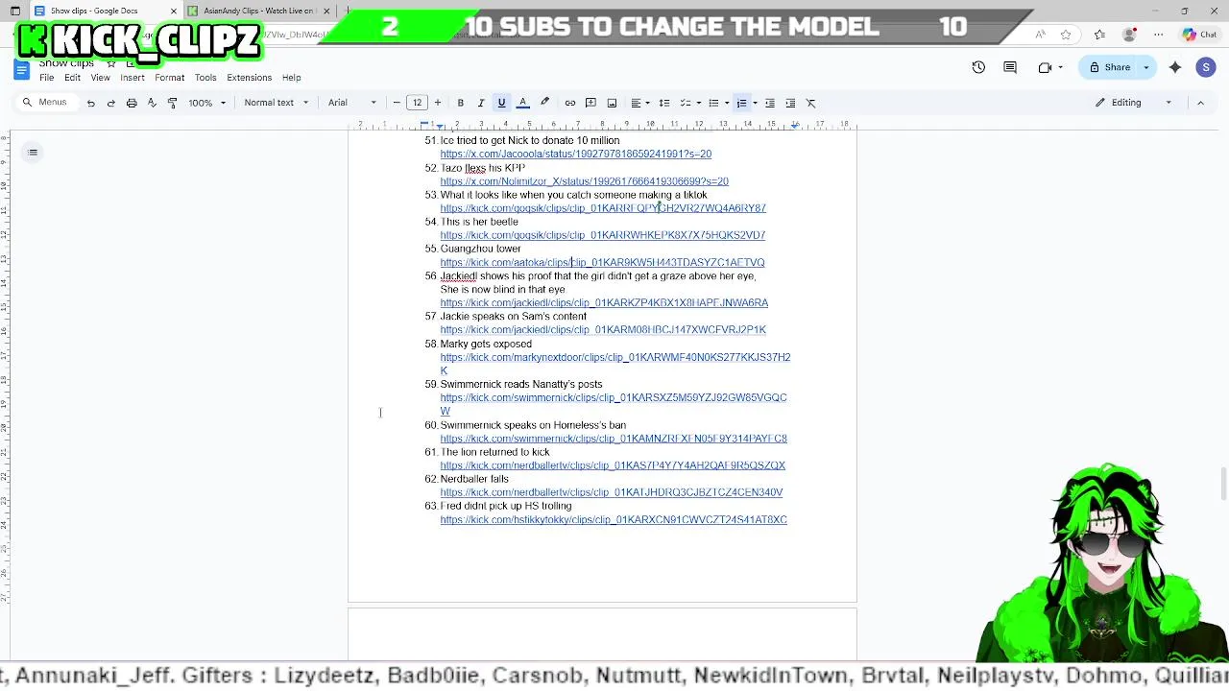Click the font size field showing 12
Viewport: 1229px width, 691px height.
417,103
